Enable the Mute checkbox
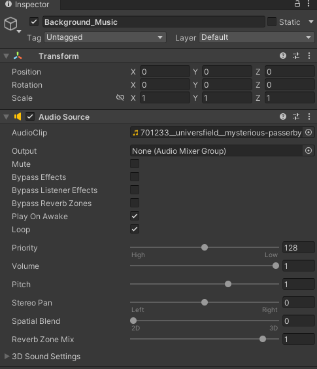The height and width of the screenshot is (369, 317). (x=135, y=164)
